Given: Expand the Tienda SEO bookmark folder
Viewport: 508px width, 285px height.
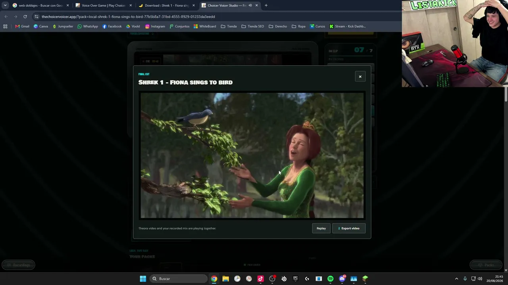Looking at the screenshot, I should coord(253,27).
